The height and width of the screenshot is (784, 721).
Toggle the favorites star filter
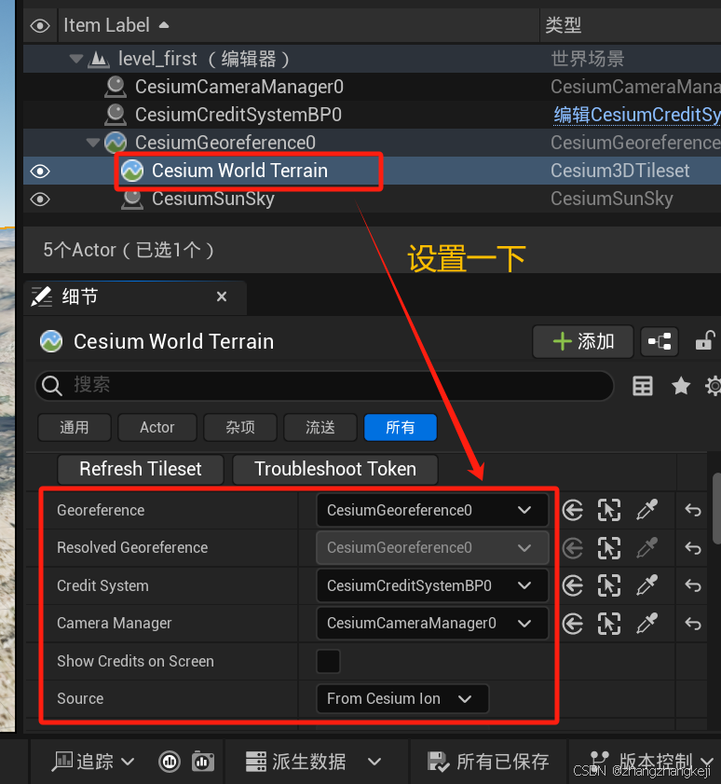tap(681, 386)
